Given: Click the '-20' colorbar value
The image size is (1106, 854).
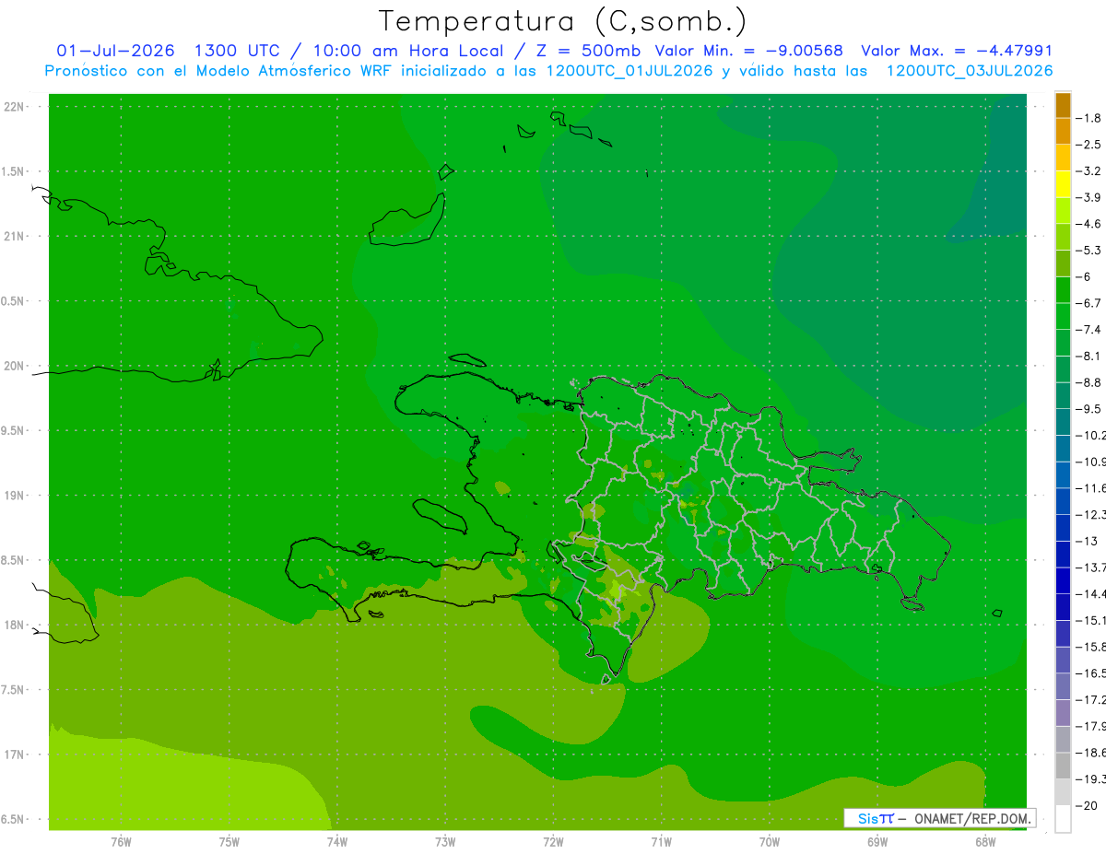Looking at the screenshot, I should tap(1086, 805).
